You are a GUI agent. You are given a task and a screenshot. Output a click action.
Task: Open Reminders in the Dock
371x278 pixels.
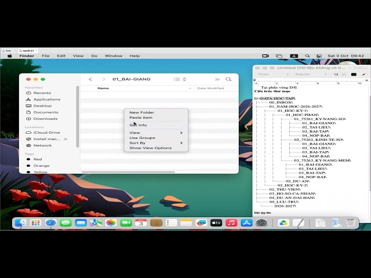click(x=171, y=222)
